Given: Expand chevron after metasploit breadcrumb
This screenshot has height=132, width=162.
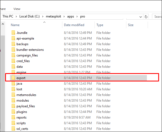Looking at the screenshot, I should tap(64, 16).
